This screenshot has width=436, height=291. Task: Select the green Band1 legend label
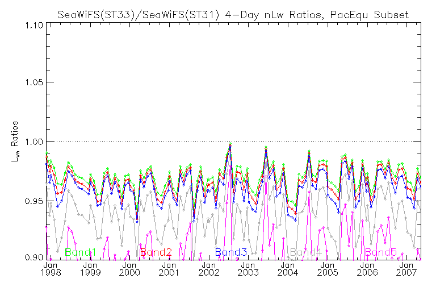pos(80,252)
